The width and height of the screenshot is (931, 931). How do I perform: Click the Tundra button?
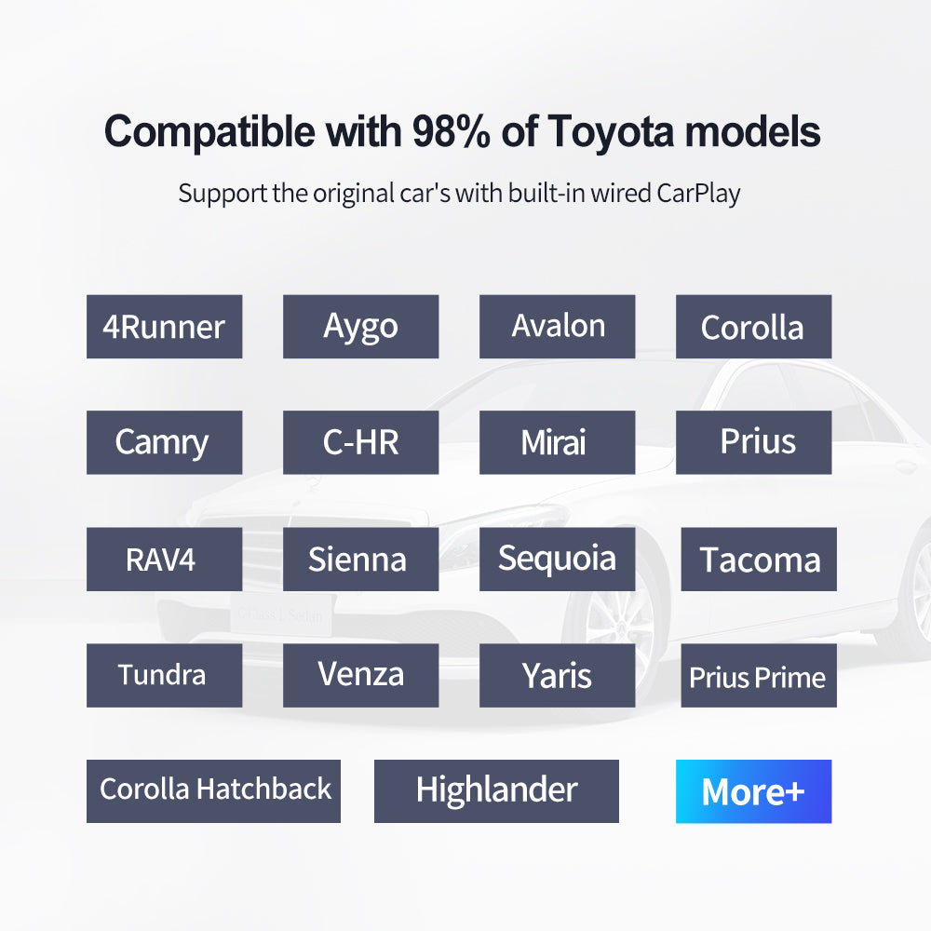click(x=164, y=675)
